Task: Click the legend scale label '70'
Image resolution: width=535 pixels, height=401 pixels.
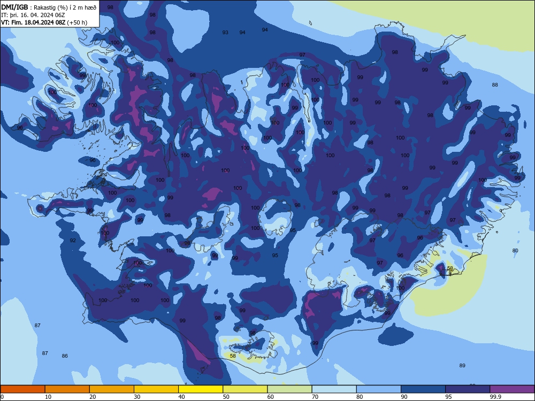Action: pos(315,397)
